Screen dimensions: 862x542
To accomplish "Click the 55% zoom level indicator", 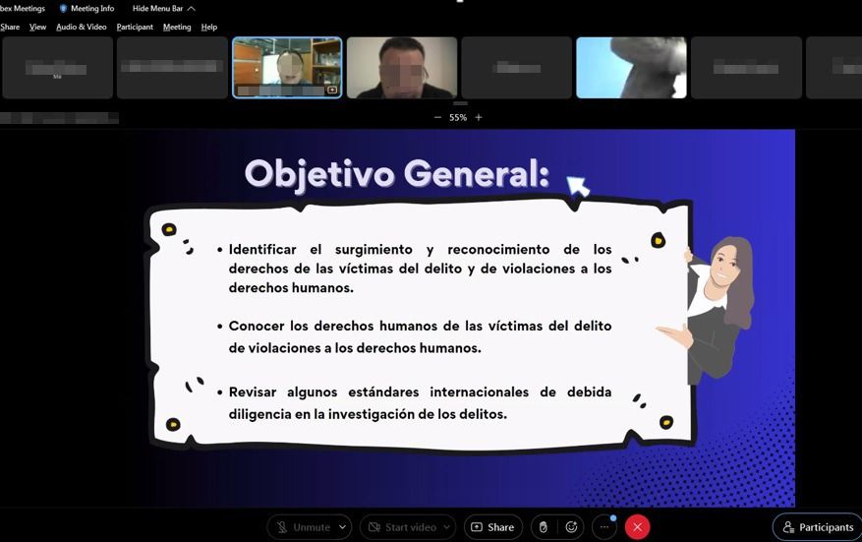I will [x=458, y=117].
